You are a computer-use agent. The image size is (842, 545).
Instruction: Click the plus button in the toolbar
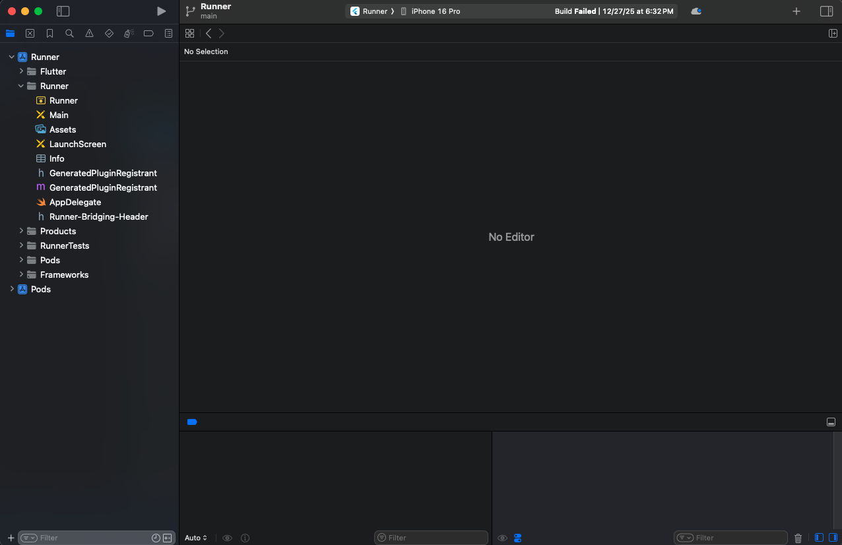click(x=796, y=11)
